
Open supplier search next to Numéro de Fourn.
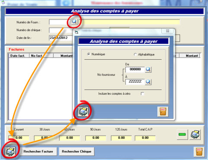pyautogui.click(x=74, y=22)
